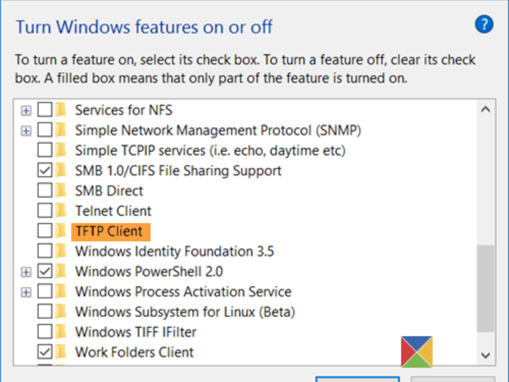Select Windows Subsystem for Linux (Beta) label
Viewport: 509px width, 382px height.
[185, 312]
